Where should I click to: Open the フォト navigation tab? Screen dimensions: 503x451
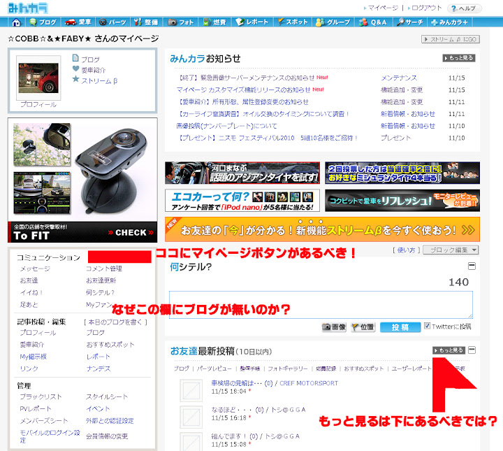click(181, 22)
